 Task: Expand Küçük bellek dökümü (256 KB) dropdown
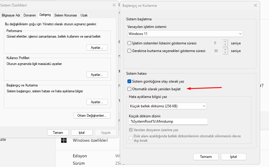(x=168, y=106)
